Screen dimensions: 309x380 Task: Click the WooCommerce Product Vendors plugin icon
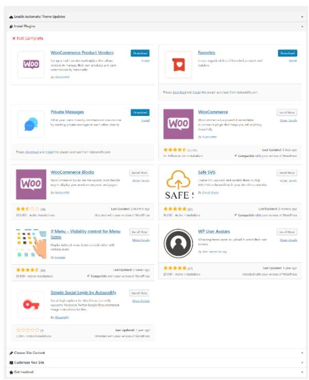[31, 65]
